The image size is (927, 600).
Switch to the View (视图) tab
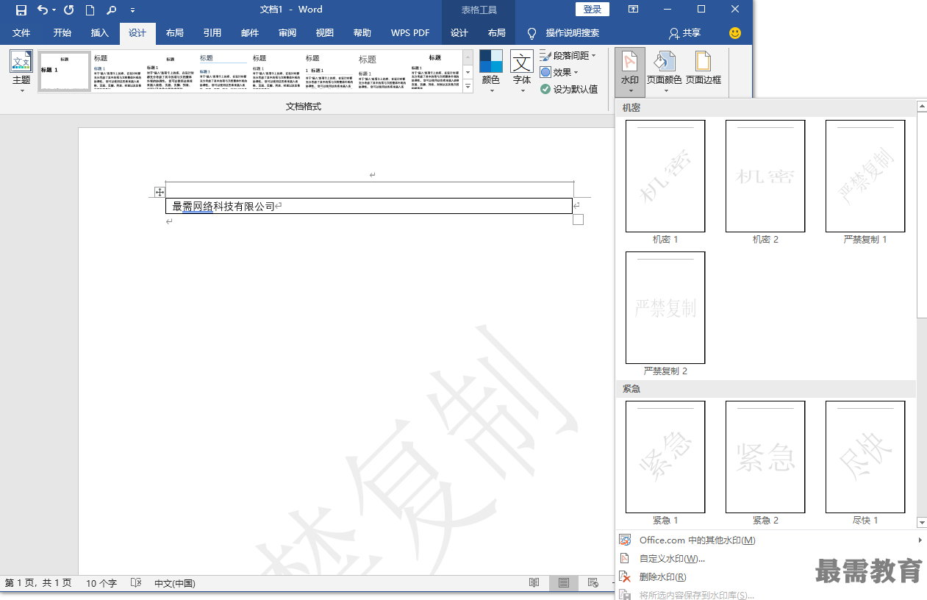click(x=325, y=33)
